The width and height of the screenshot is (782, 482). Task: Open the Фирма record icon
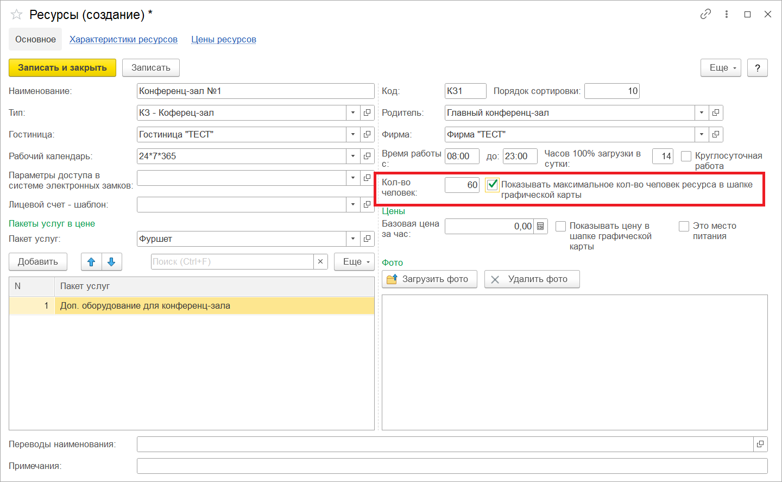pos(716,134)
